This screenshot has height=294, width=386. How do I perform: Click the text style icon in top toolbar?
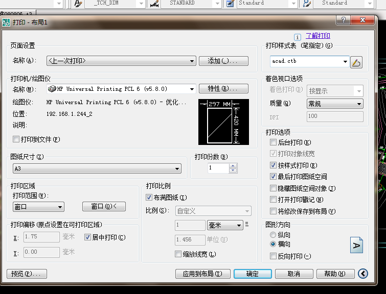click(78, 4)
